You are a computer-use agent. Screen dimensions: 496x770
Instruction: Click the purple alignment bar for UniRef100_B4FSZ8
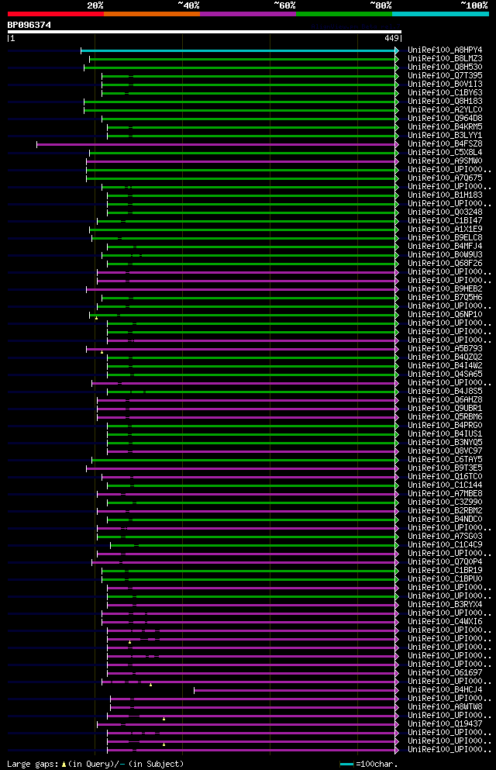(217, 144)
